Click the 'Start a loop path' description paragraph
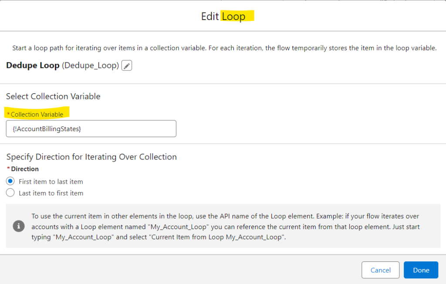The height and width of the screenshot is (284, 446). tap(224, 48)
